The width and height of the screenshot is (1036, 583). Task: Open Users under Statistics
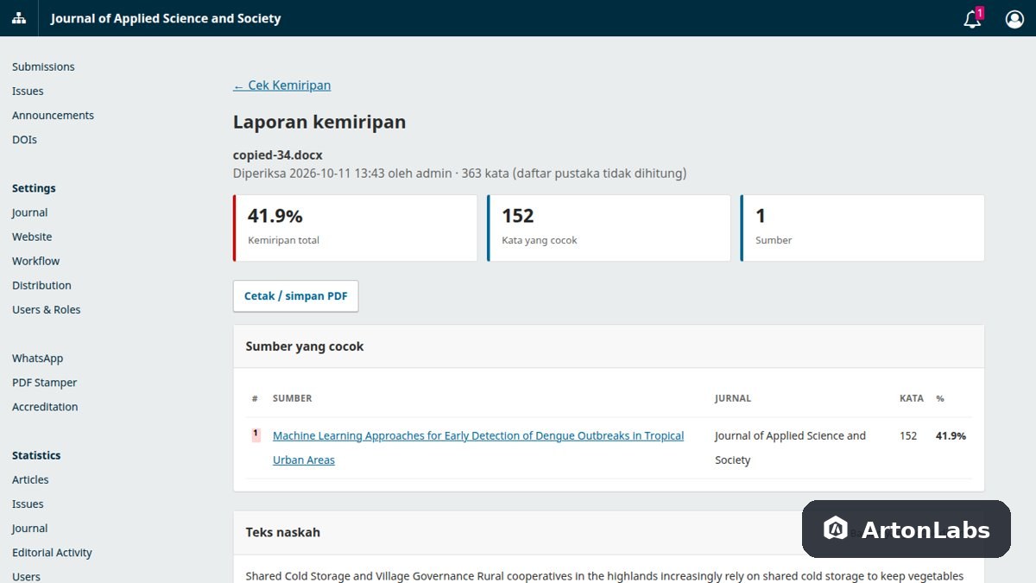pyautogui.click(x=26, y=576)
